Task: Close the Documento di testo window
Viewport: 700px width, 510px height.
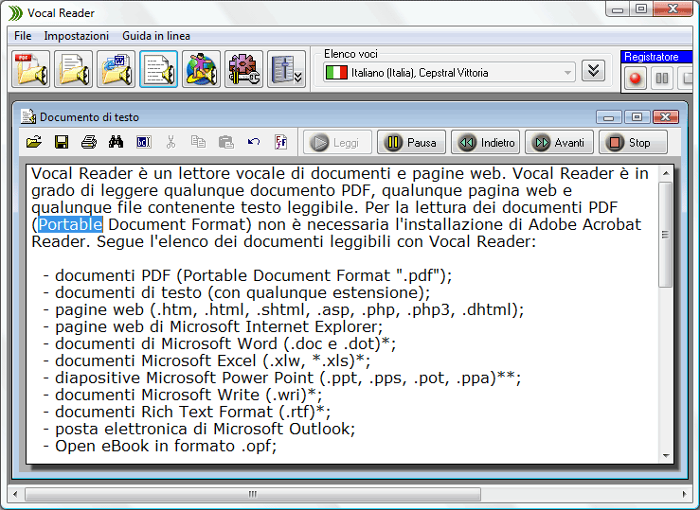Action: point(665,117)
